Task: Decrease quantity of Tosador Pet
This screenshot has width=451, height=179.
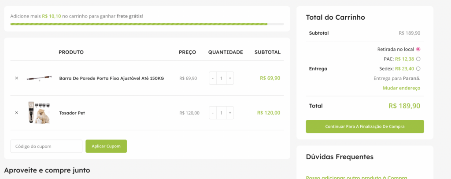Action: pyautogui.click(x=213, y=113)
